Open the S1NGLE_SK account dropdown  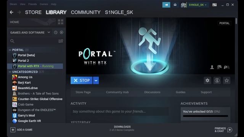197,5
